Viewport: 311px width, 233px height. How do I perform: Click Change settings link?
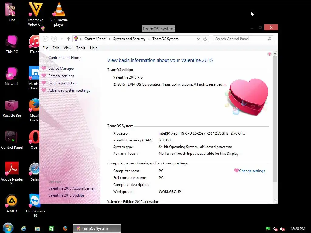tap(252, 171)
